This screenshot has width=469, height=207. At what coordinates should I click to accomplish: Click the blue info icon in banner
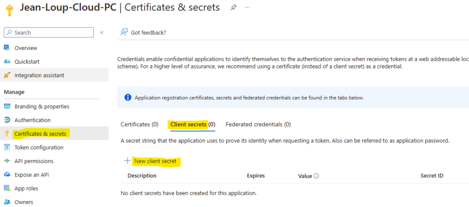click(128, 97)
